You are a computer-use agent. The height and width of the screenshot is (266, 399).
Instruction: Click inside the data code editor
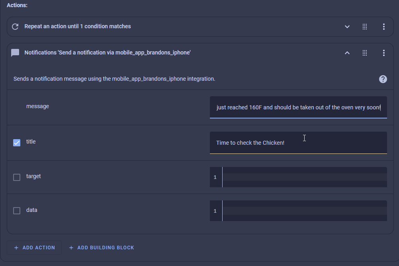(304, 211)
